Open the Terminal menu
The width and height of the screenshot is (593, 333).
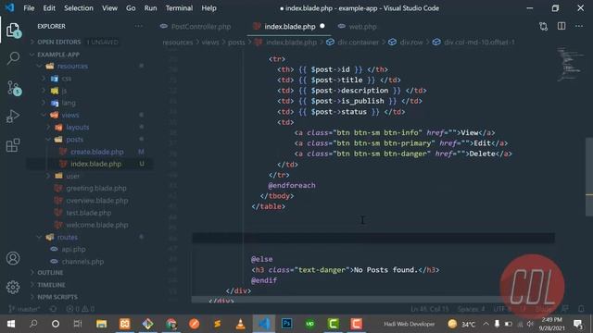[x=179, y=8]
